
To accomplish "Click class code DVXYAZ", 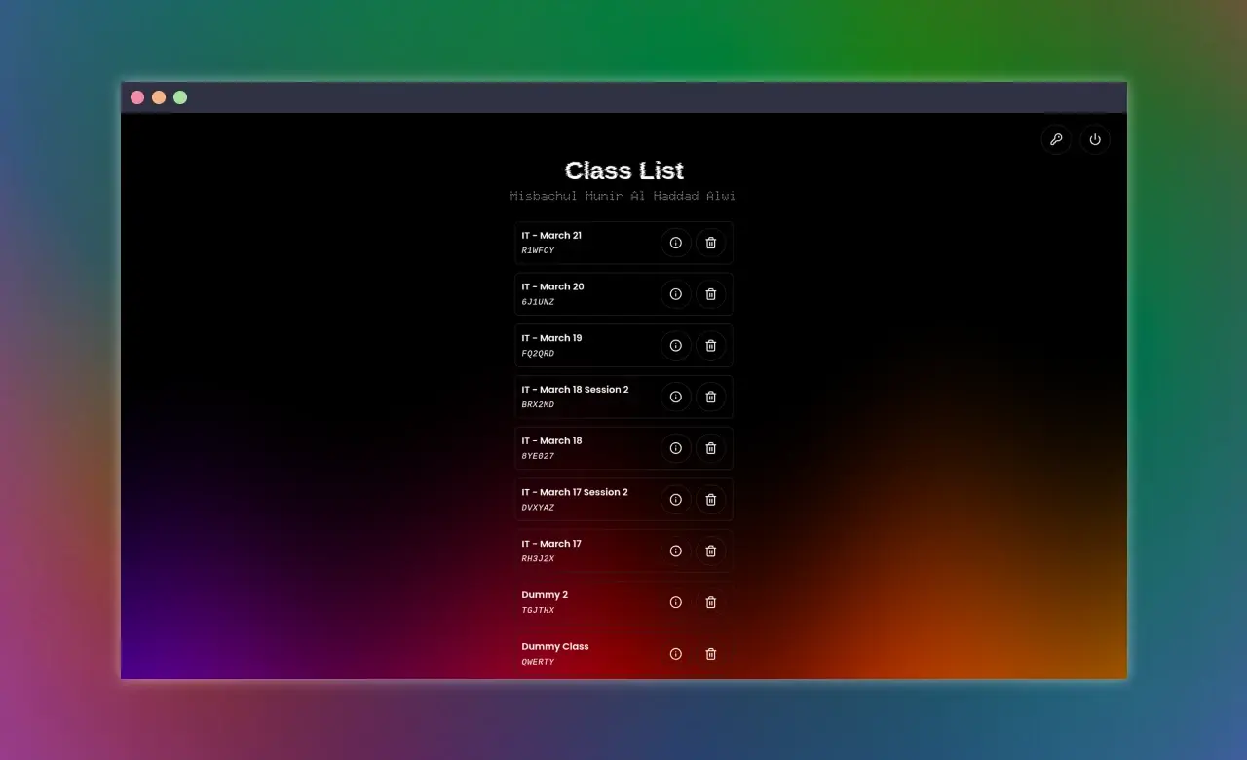I will 538,508.
